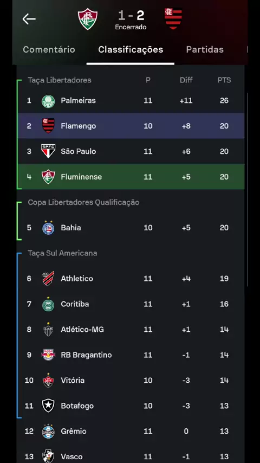Tap the RB Bragantino club badge
The image size is (260, 463).
[48, 355]
